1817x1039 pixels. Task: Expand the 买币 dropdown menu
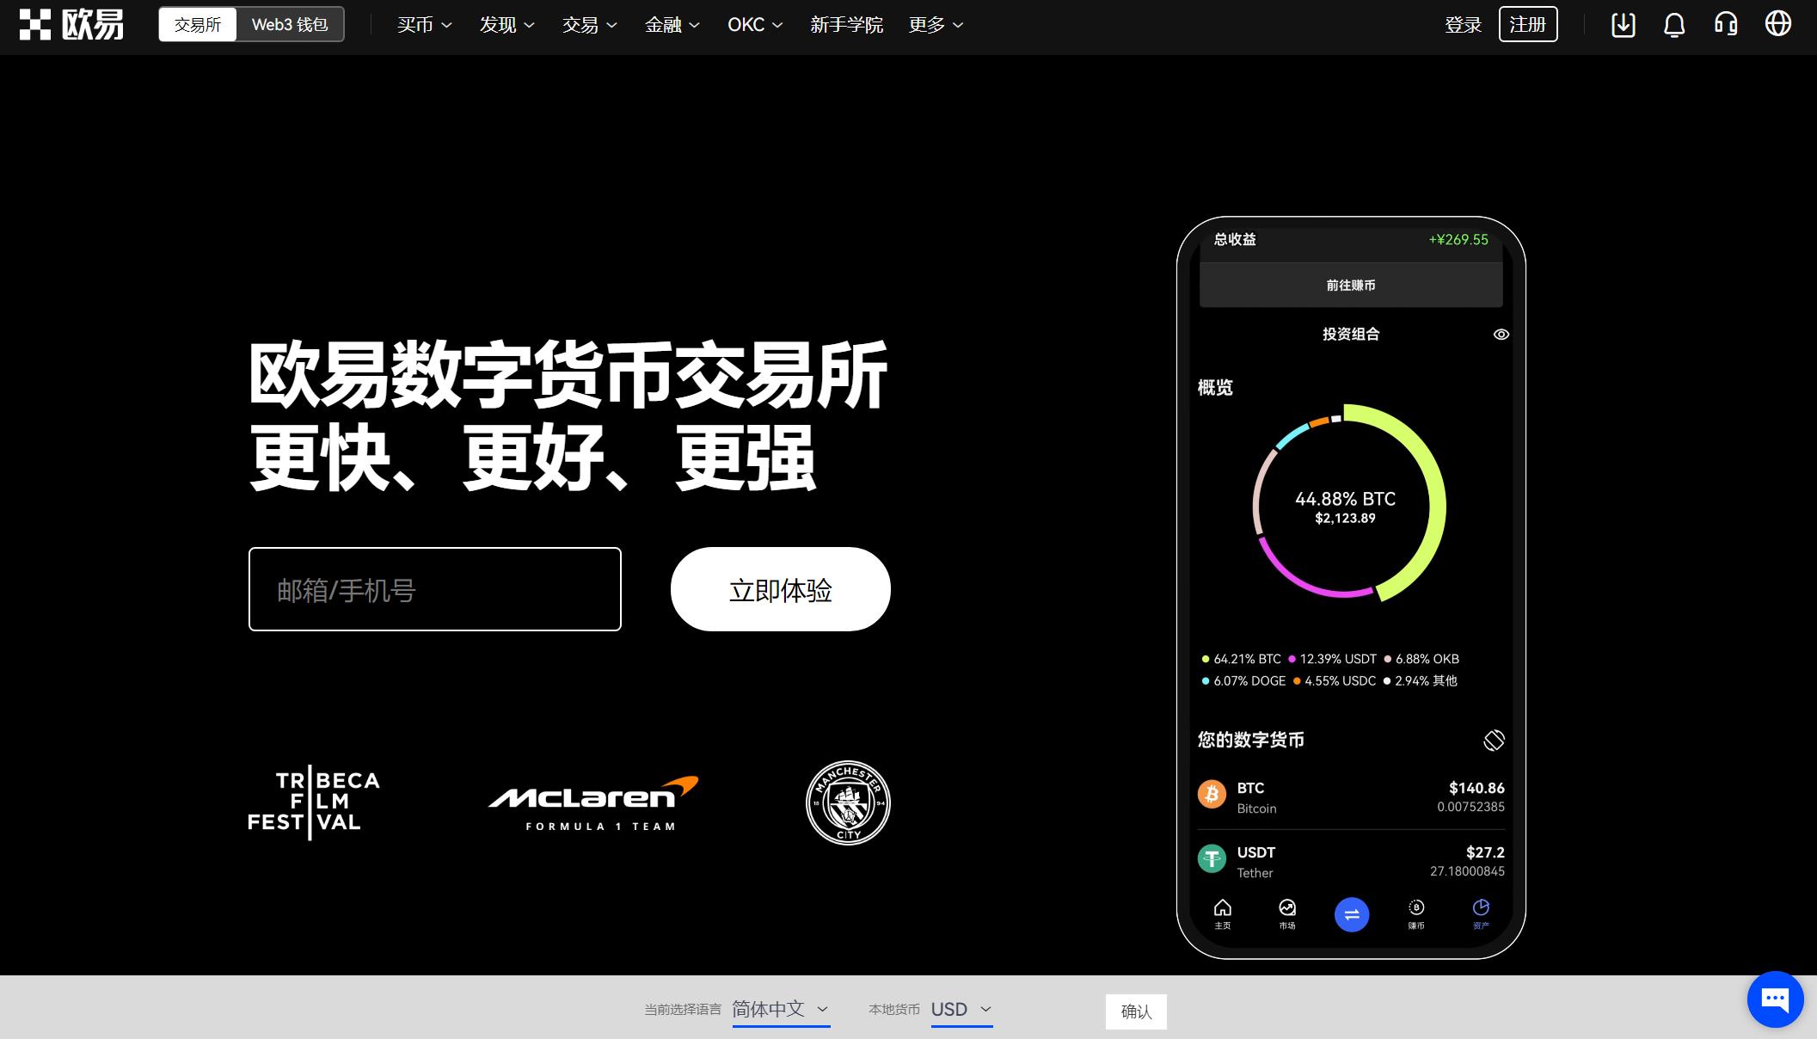tap(420, 24)
